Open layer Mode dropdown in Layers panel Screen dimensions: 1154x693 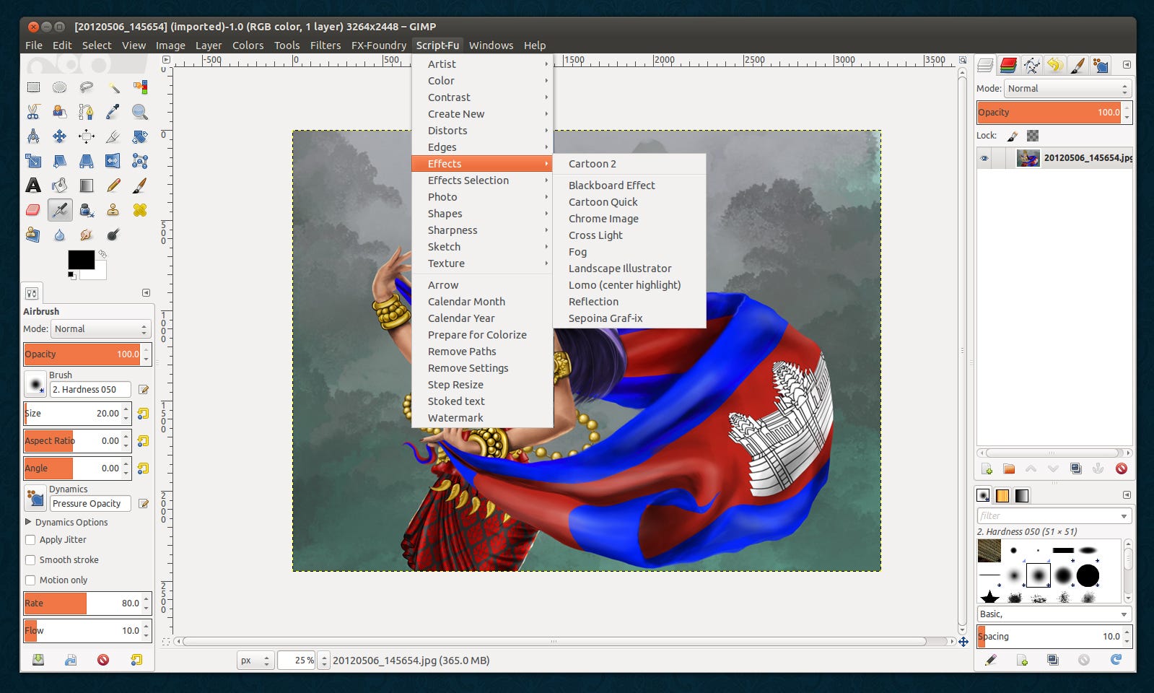tap(1068, 89)
